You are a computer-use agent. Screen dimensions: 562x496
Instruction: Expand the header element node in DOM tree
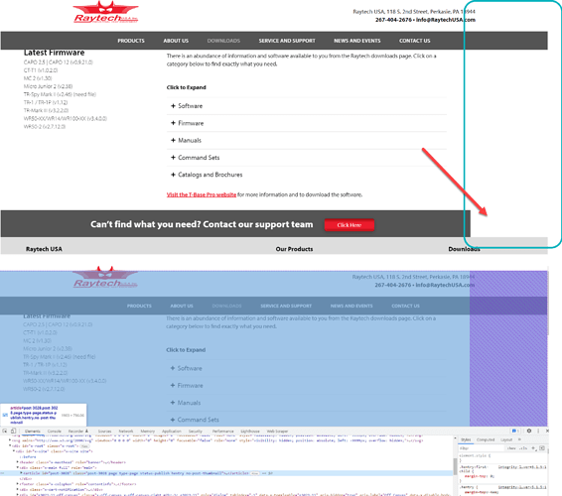(x=17, y=462)
